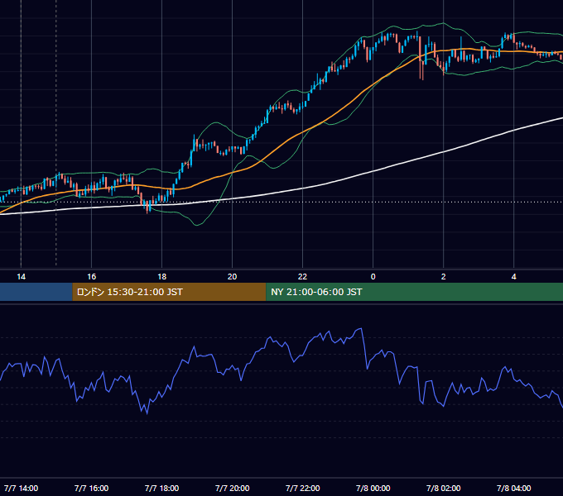
Task: Click the 20 hour axis label
Action: (x=233, y=277)
